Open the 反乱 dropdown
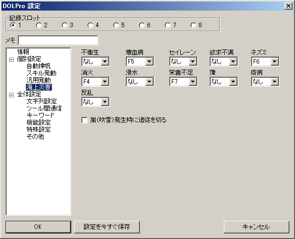 (95, 102)
